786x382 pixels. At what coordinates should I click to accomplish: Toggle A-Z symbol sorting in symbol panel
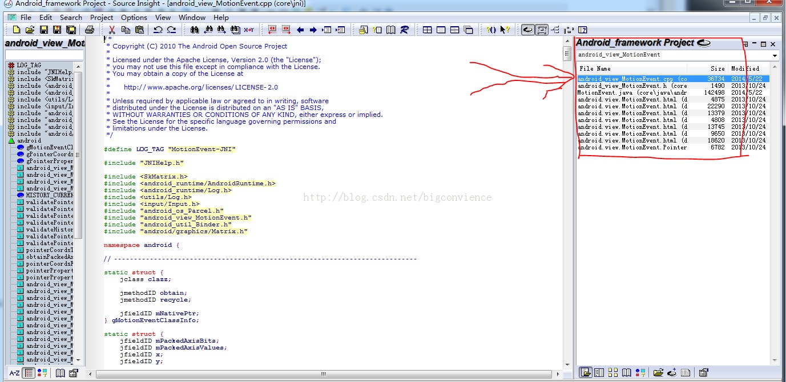pyautogui.click(x=15, y=373)
